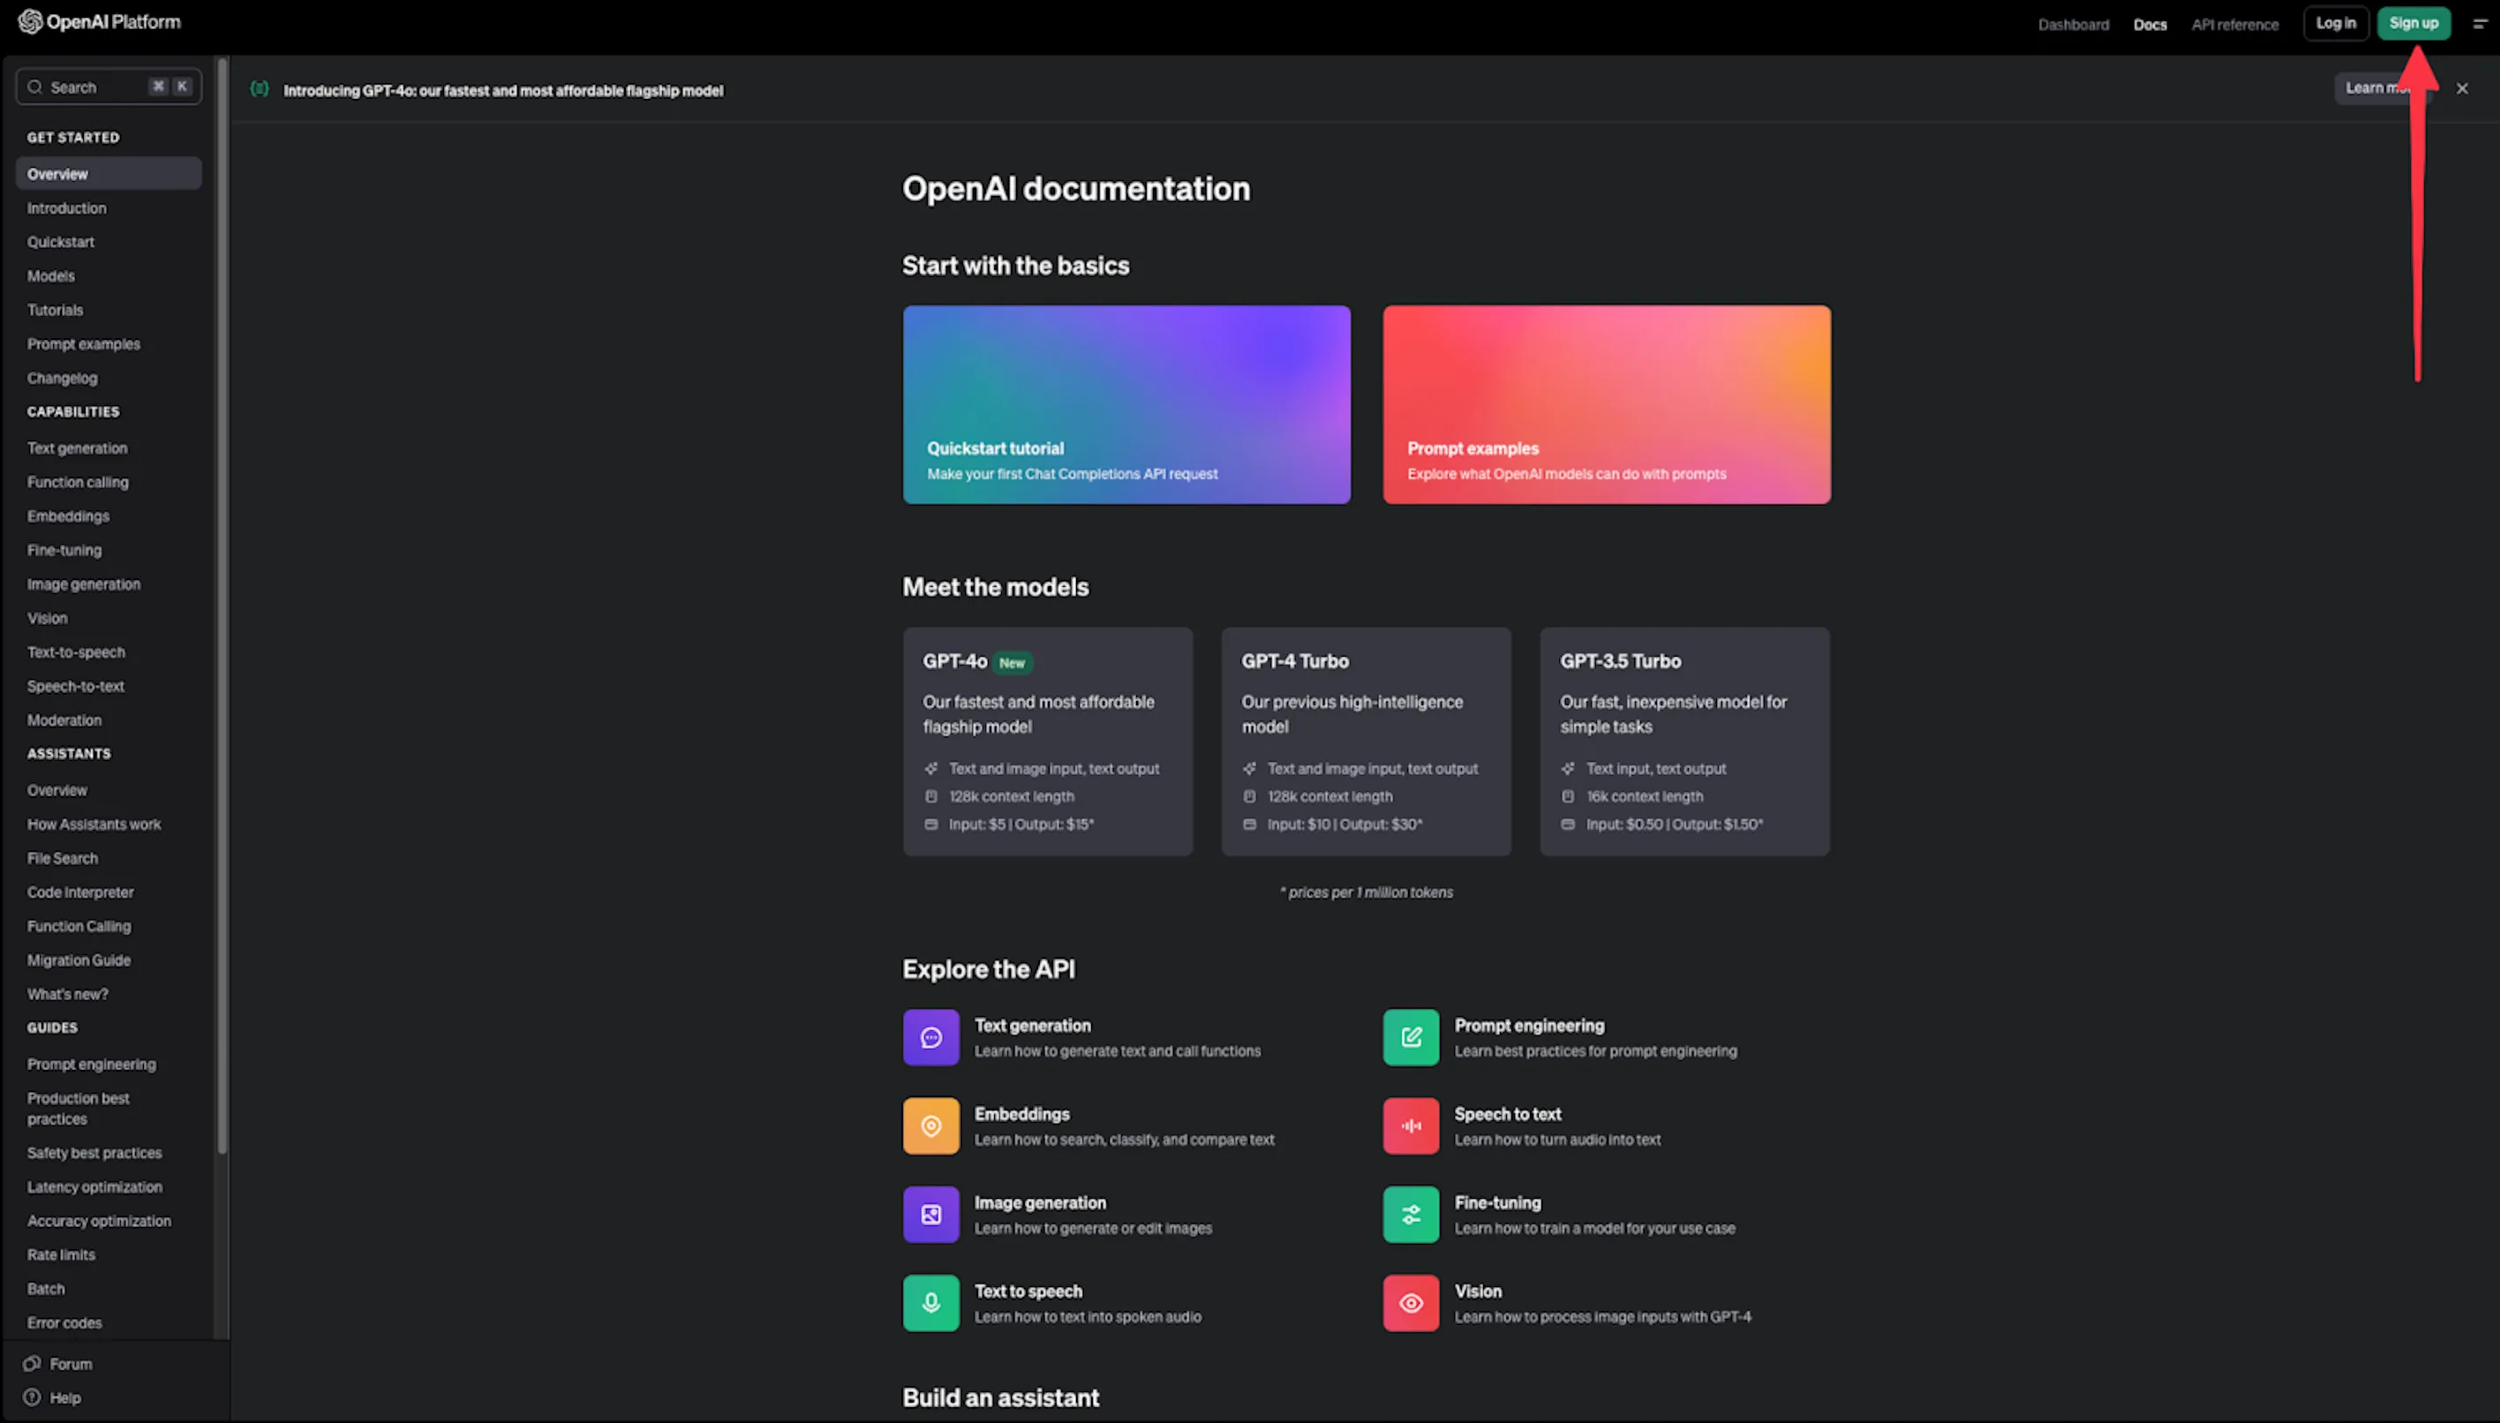Open Batch in the sidebar
The height and width of the screenshot is (1423, 2500).
(46, 1289)
